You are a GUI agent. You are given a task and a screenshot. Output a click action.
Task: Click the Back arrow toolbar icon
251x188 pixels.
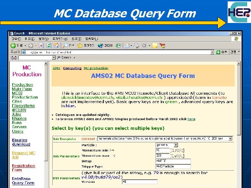pyautogui.click(x=13, y=46)
